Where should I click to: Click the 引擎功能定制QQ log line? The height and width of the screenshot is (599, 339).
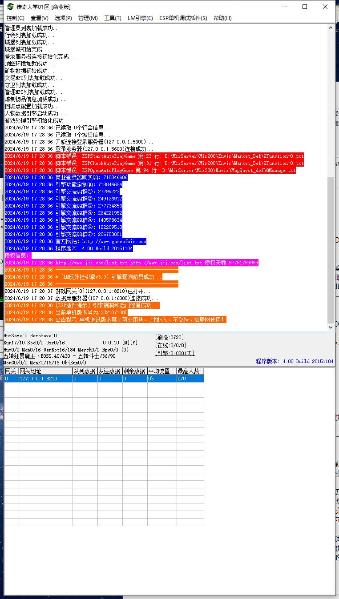coord(63,184)
